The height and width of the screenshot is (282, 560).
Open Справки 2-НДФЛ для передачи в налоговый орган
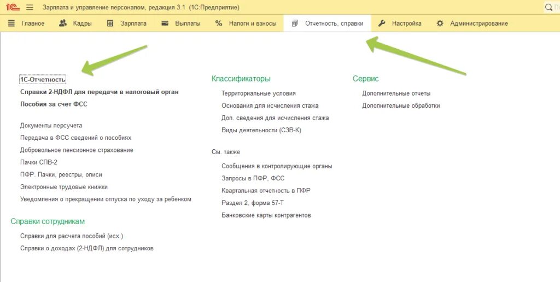(x=100, y=92)
